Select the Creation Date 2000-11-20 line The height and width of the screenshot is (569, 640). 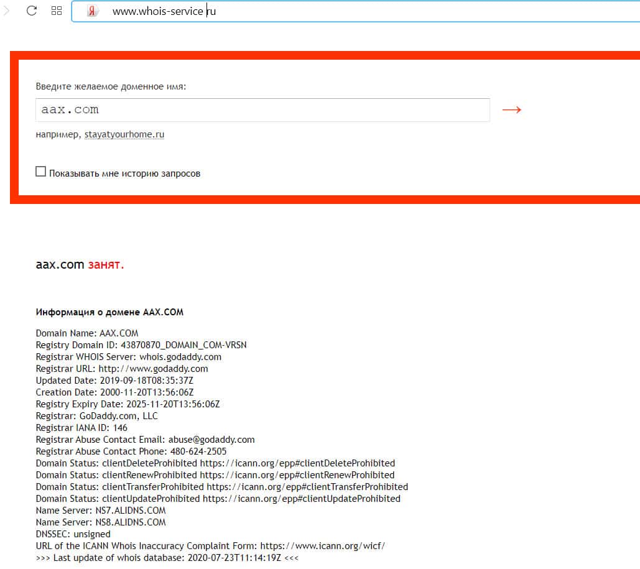[114, 392]
